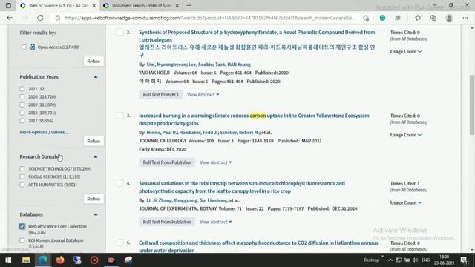Click the network icon in system tray
Image resolution: width=475 pixels, height=267 pixels.
[399, 260]
